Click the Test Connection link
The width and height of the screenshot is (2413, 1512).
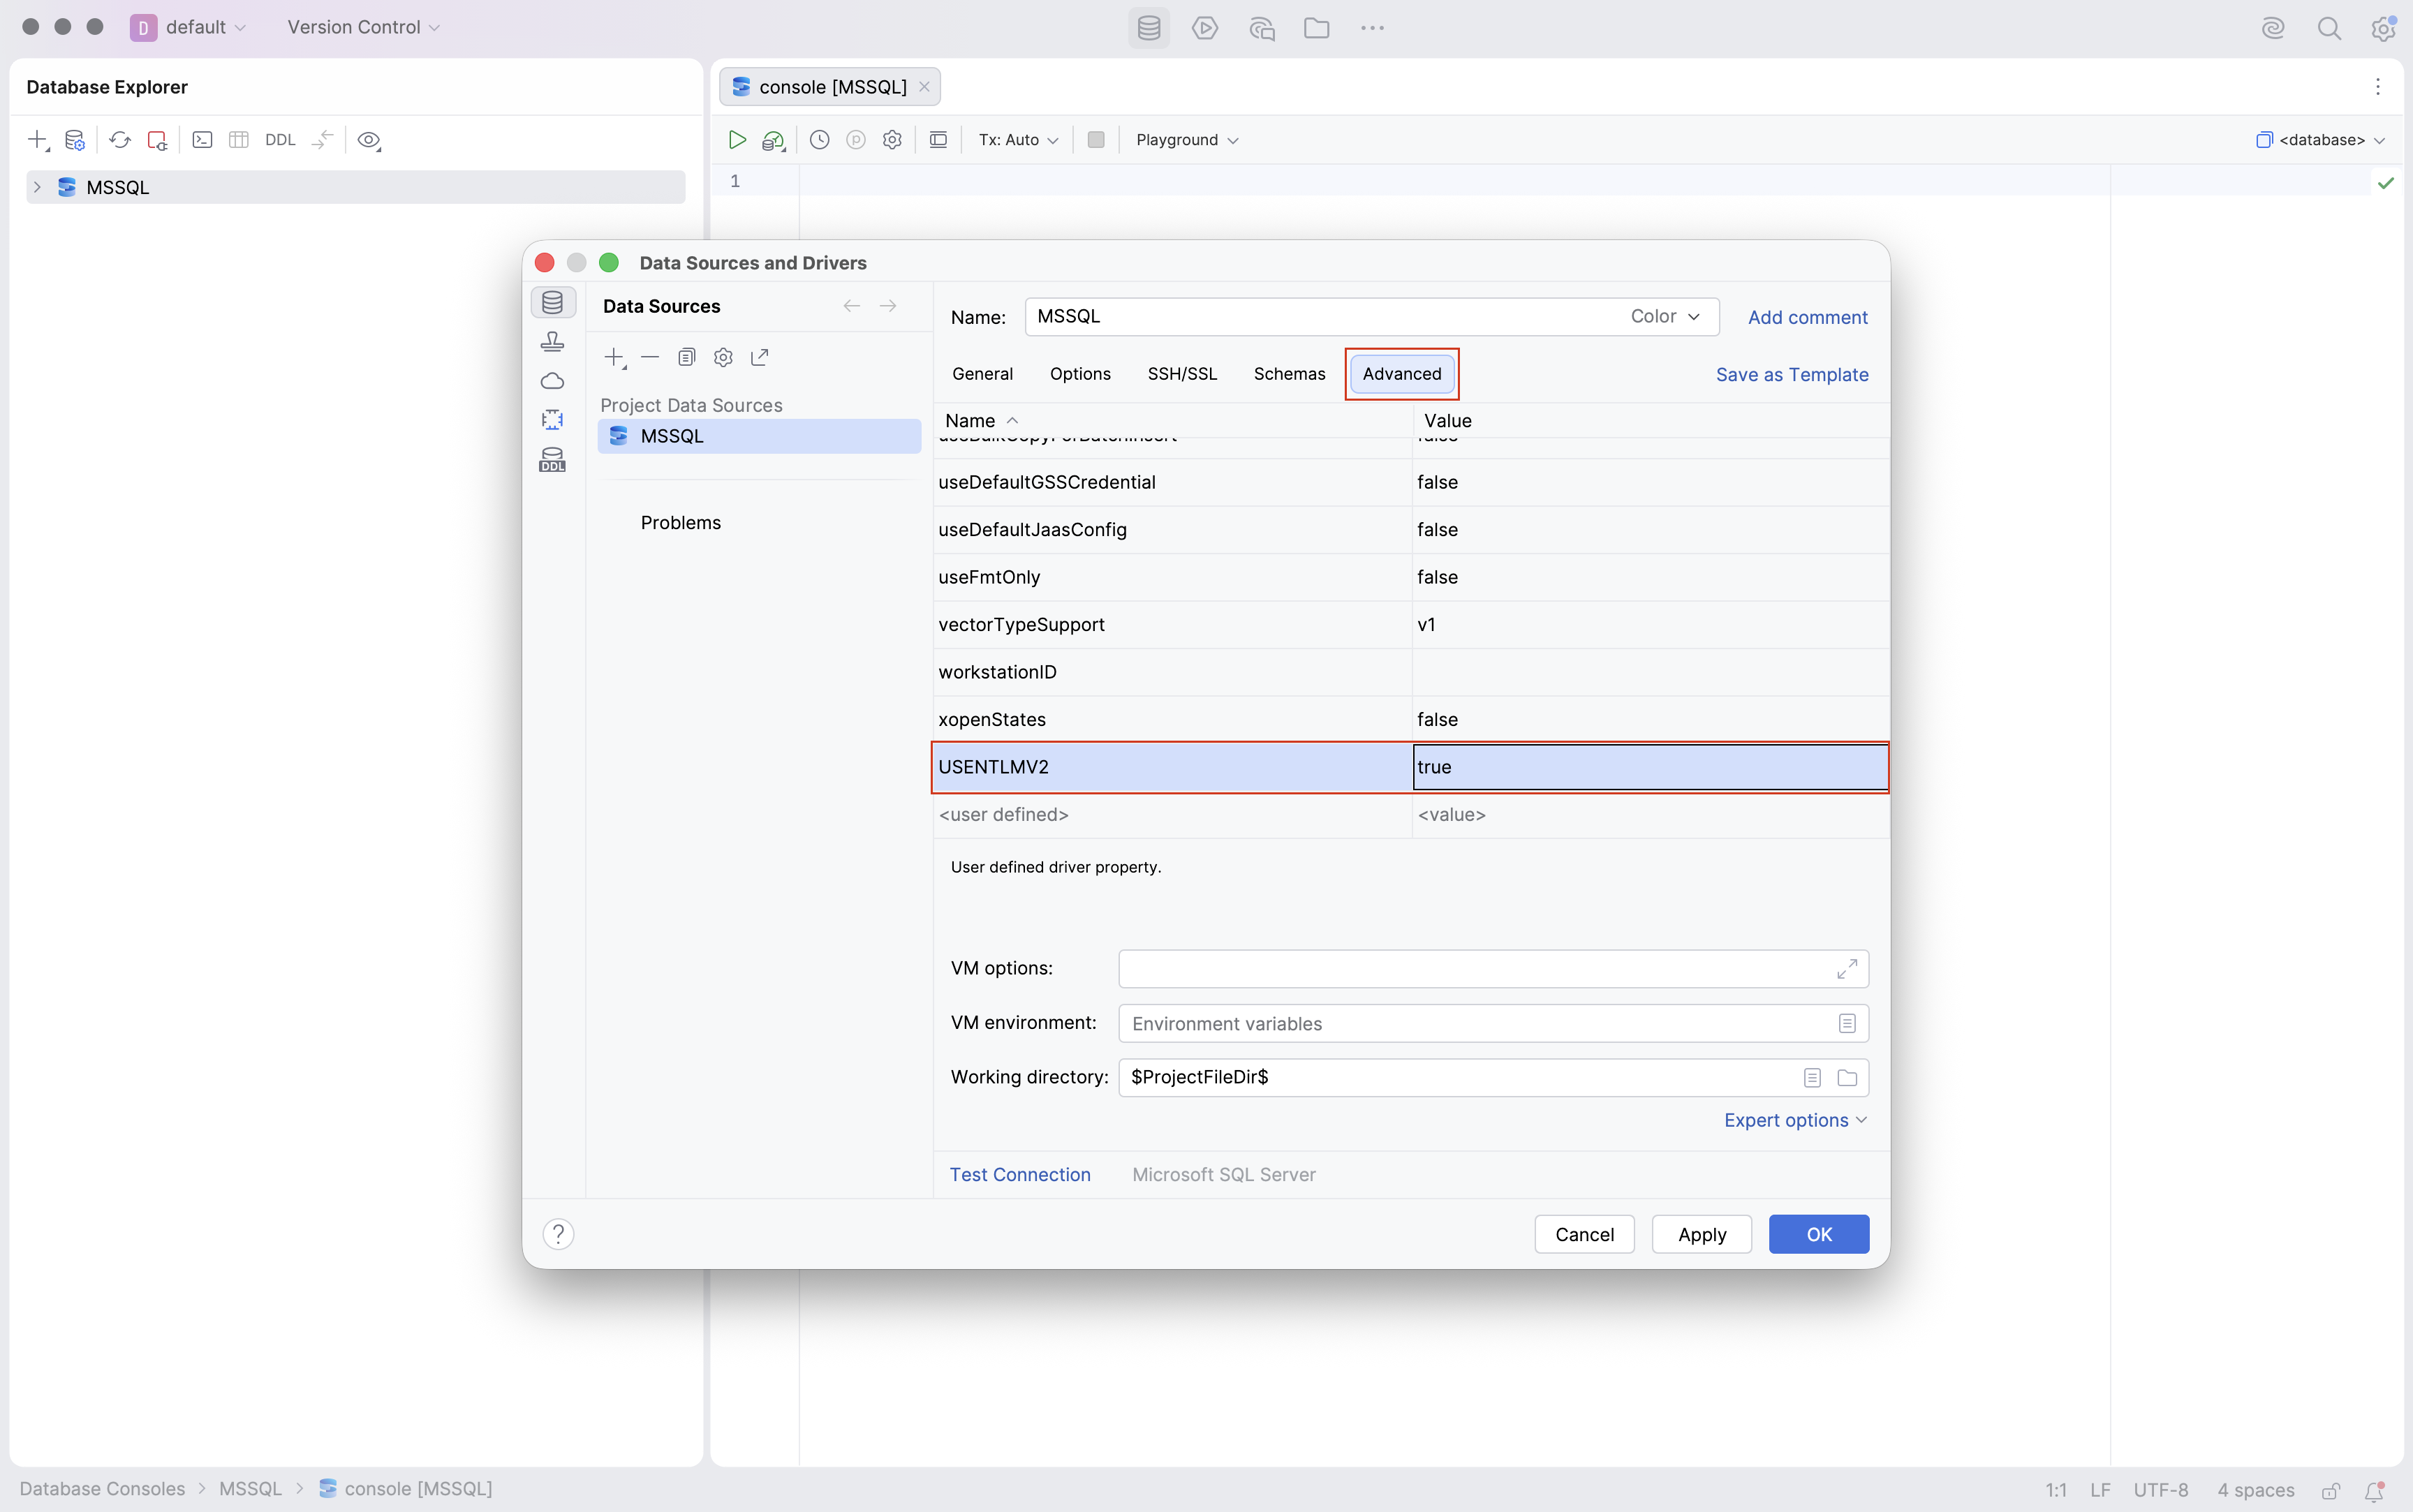click(1019, 1175)
